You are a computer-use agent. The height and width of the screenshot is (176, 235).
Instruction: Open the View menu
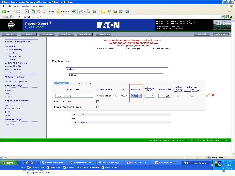[16, 6]
